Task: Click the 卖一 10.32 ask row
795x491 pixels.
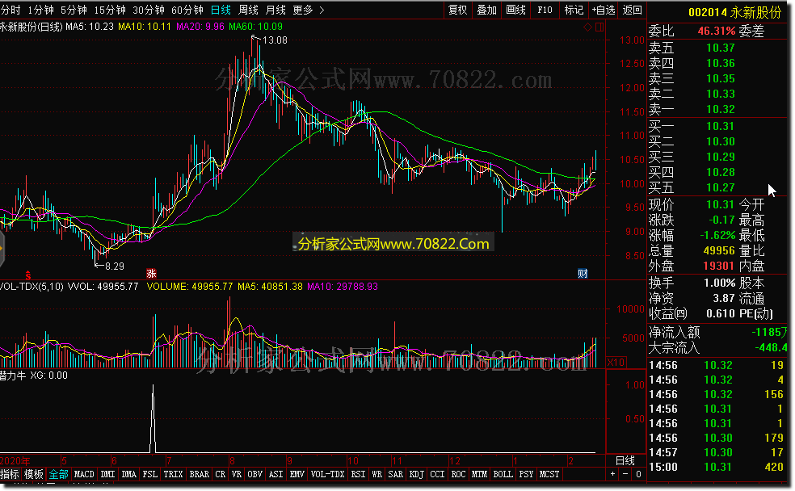Action: point(717,109)
